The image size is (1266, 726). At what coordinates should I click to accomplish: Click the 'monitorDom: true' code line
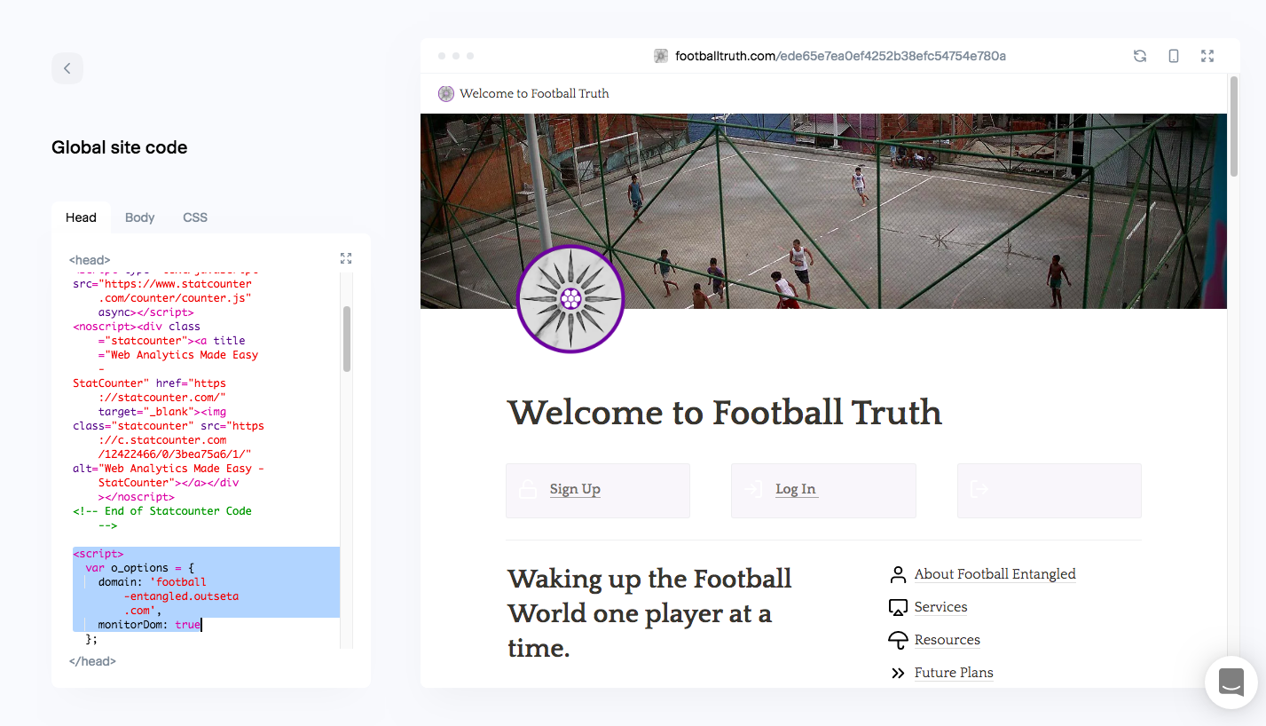click(150, 625)
